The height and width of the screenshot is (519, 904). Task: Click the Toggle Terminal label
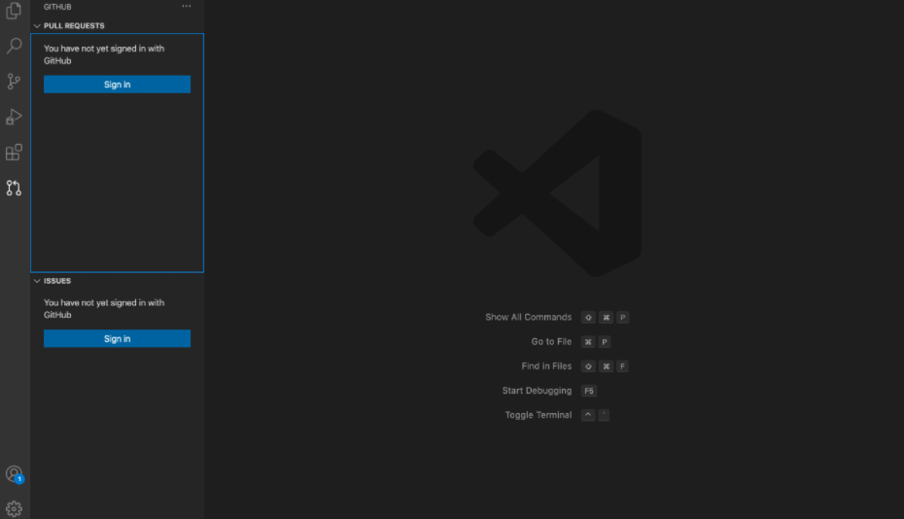(x=538, y=415)
